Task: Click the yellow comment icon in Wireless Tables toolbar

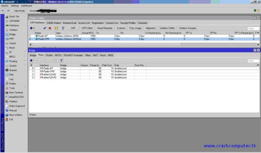Action: [x=56, y=28]
